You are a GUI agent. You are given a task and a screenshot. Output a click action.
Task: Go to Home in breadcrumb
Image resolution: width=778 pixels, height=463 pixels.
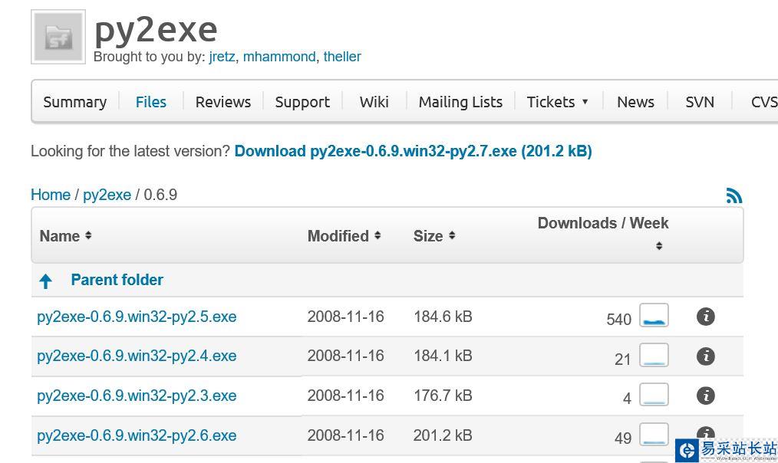[x=51, y=195]
